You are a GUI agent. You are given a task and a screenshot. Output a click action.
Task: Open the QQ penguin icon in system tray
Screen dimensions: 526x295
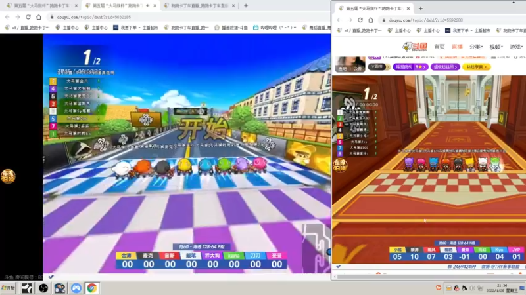pyautogui.click(x=456, y=288)
